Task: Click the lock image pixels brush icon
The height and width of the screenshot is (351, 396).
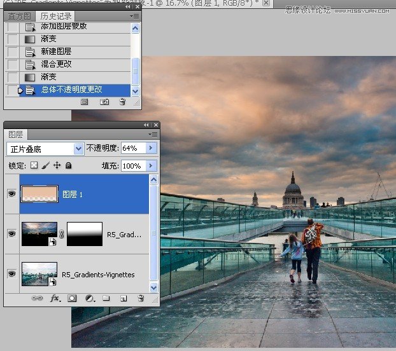Action: pyautogui.click(x=45, y=165)
